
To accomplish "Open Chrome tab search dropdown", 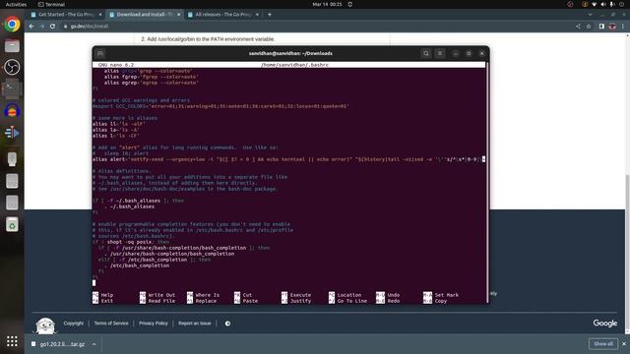I will 590,15.
